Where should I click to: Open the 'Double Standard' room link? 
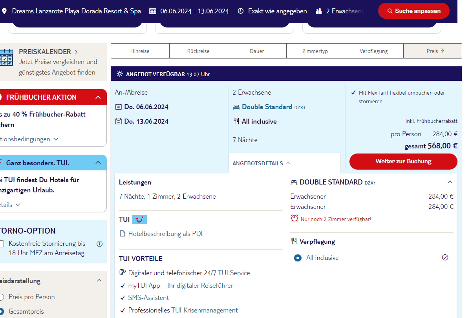click(267, 107)
